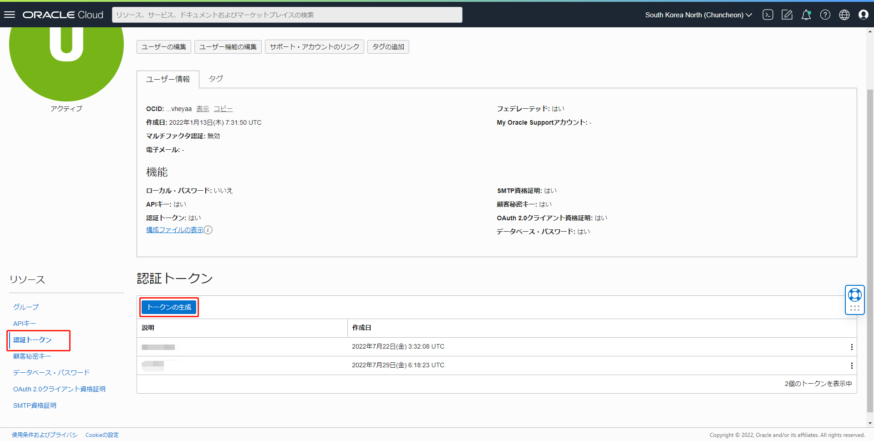Expand the South Korea North region dropdown
The width and height of the screenshot is (874, 441).
tap(698, 15)
